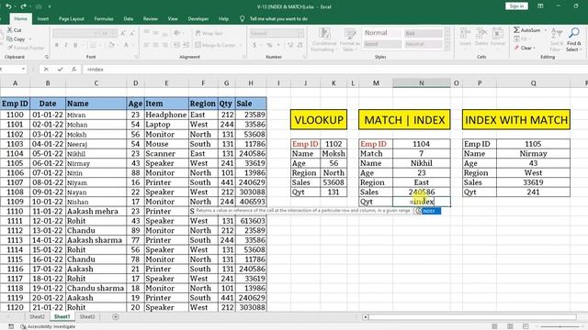
Task: Add a new sheet with plus icon
Action: click(x=116, y=317)
